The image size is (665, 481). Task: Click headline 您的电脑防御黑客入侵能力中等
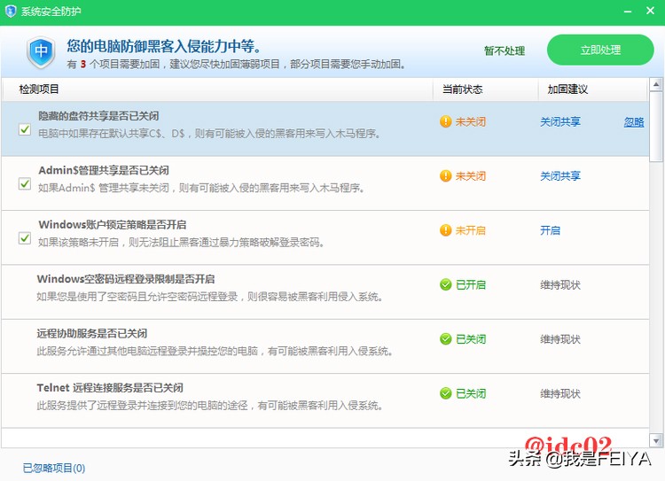point(164,46)
